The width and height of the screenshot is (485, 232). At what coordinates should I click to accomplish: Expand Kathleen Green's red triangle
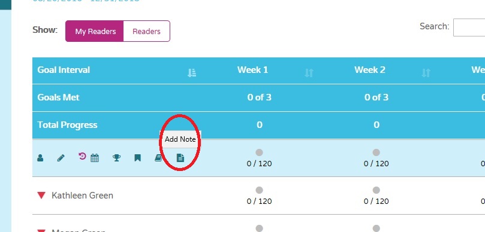41,196
